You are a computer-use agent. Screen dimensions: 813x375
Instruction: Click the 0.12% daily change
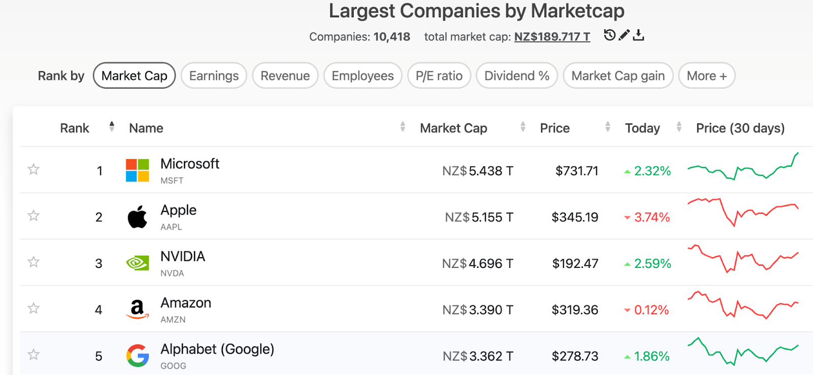tap(646, 310)
